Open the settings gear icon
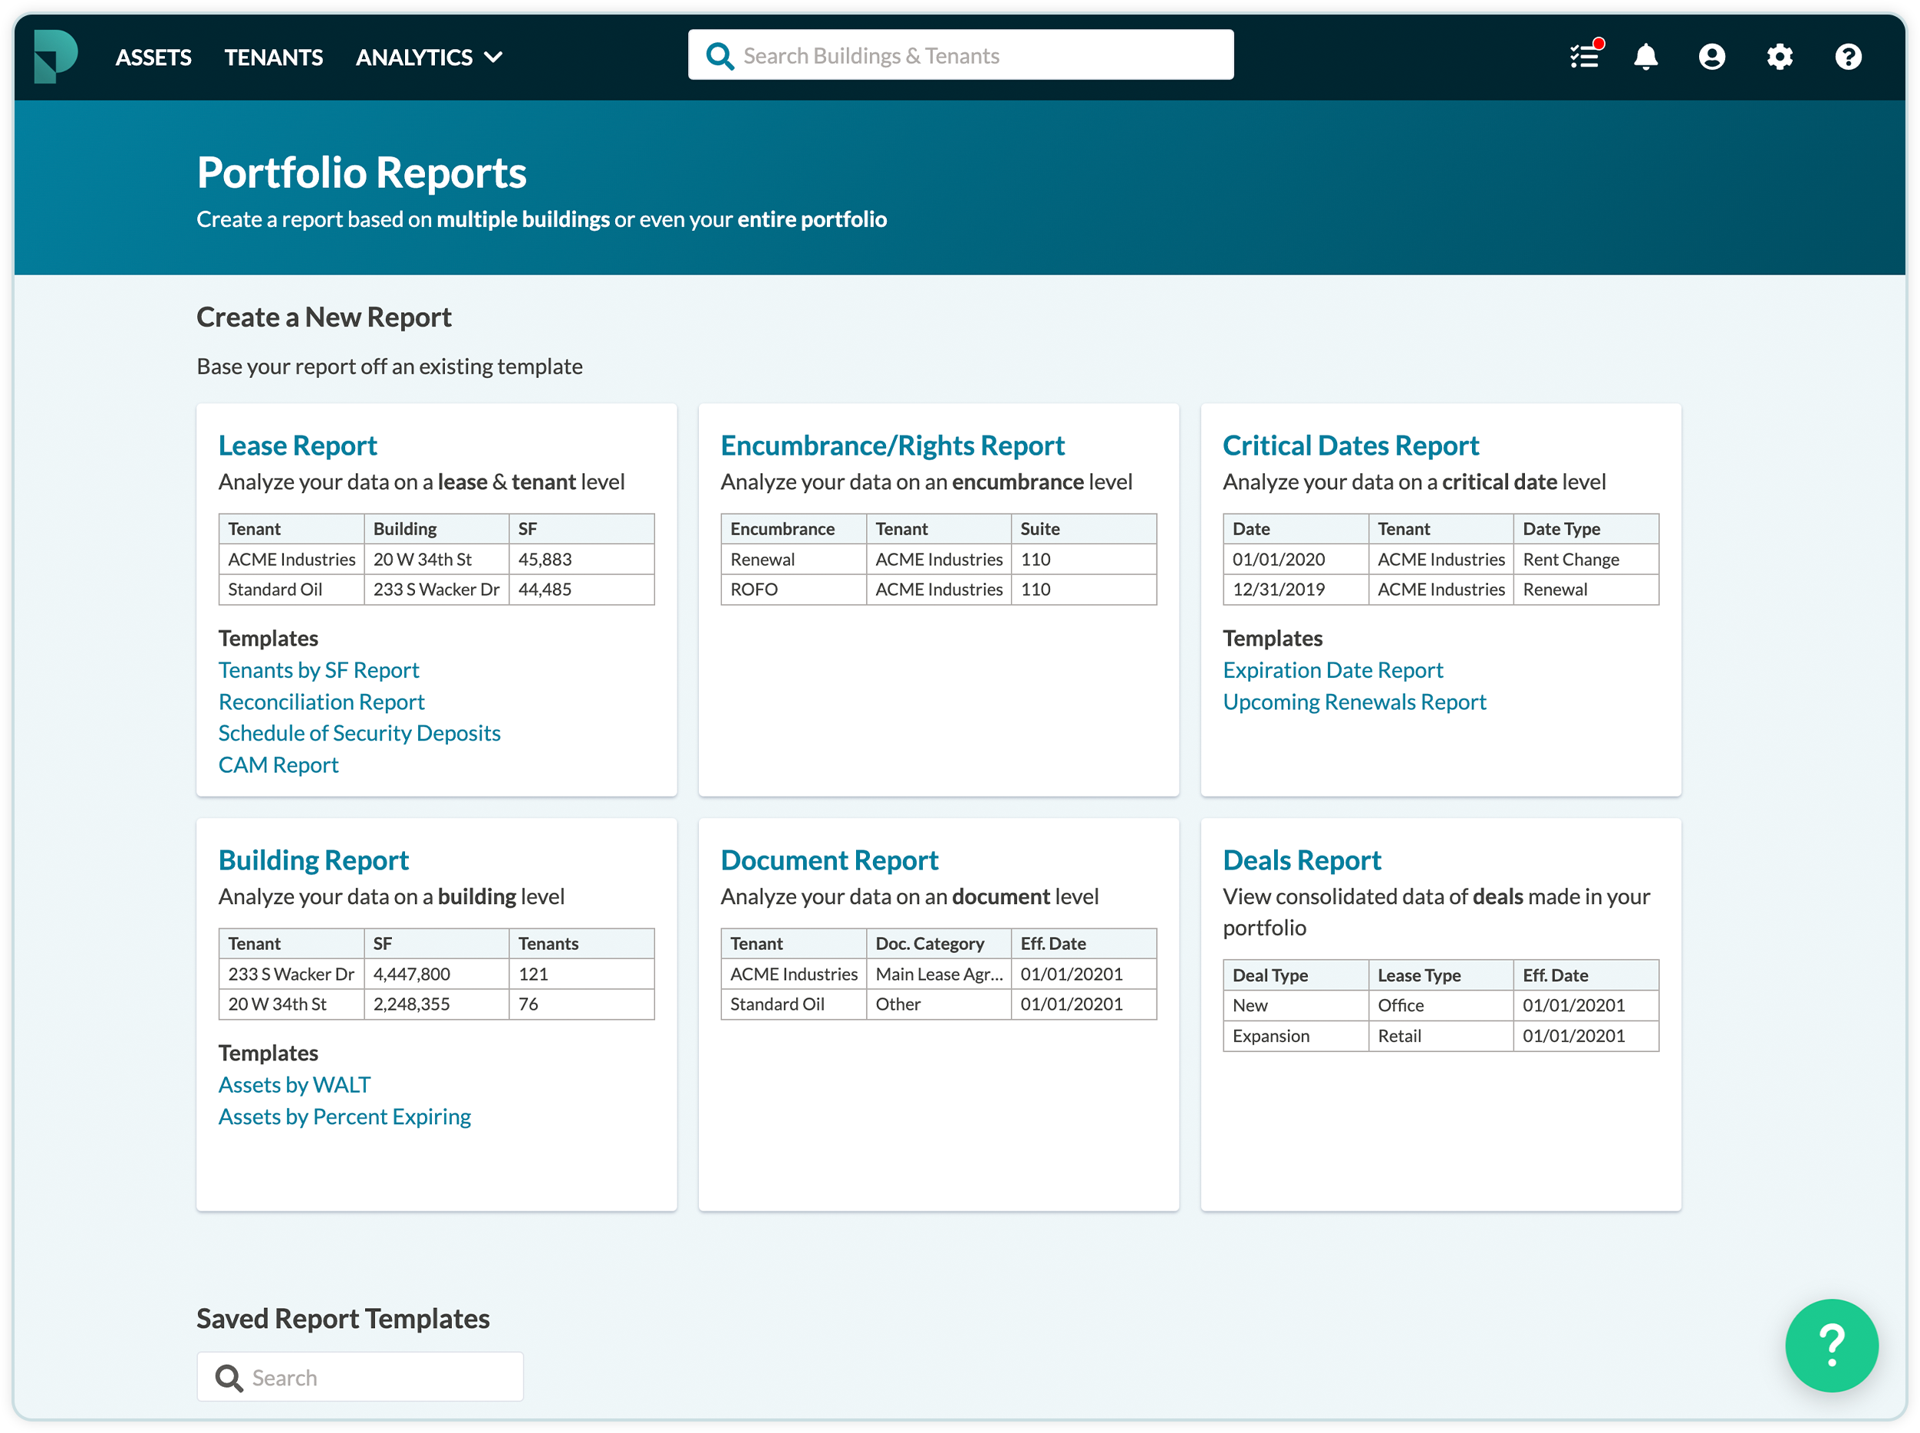The height and width of the screenshot is (1433, 1920). click(x=1780, y=58)
